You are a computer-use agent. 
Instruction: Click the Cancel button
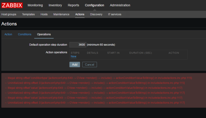89,64
